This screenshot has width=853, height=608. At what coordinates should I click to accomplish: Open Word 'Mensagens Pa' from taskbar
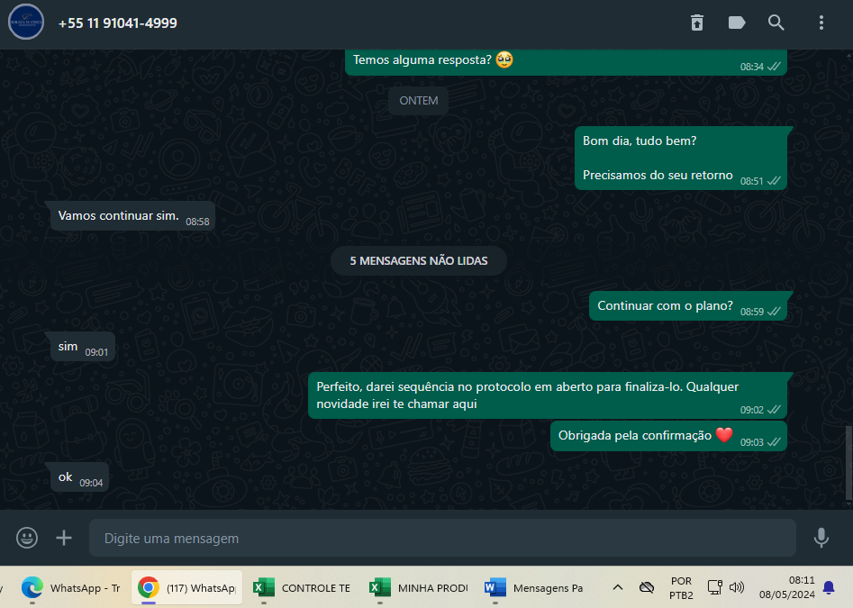[534, 588]
